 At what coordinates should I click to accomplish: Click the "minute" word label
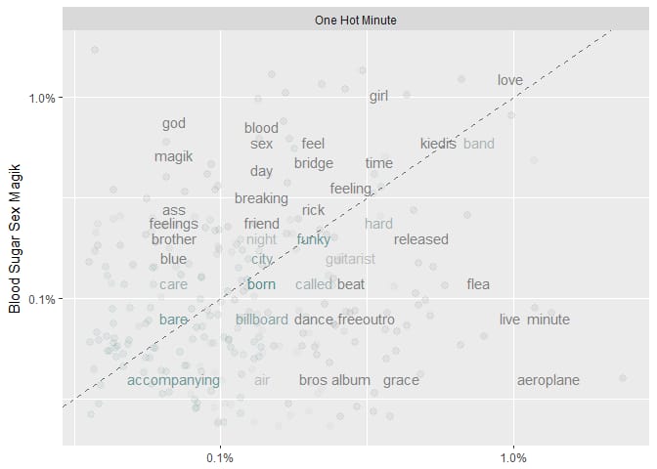pos(548,320)
